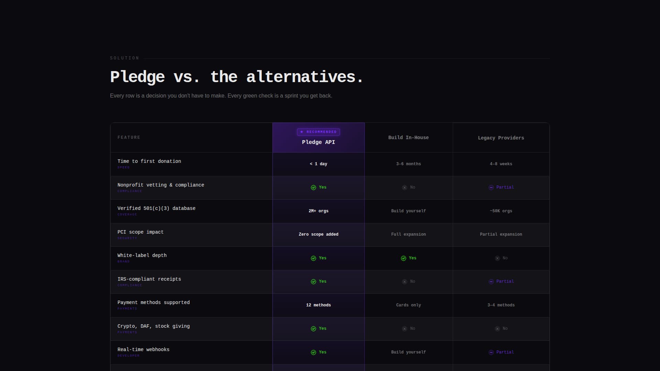The height and width of the screenshot is (371, 660).
Task: Click Legacy X icon for Crypto, DAF, stock giving
Action: (x=497, y=329)
